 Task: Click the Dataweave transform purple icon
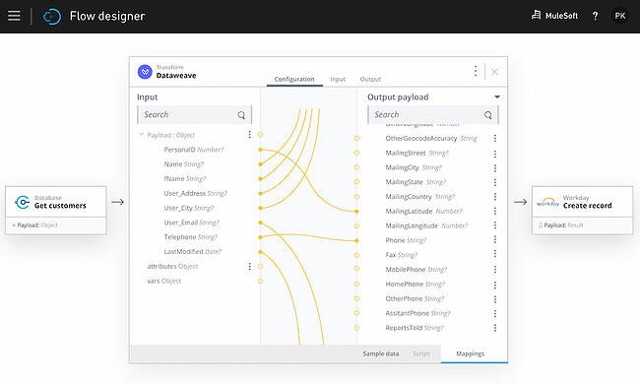pos(145,72)
